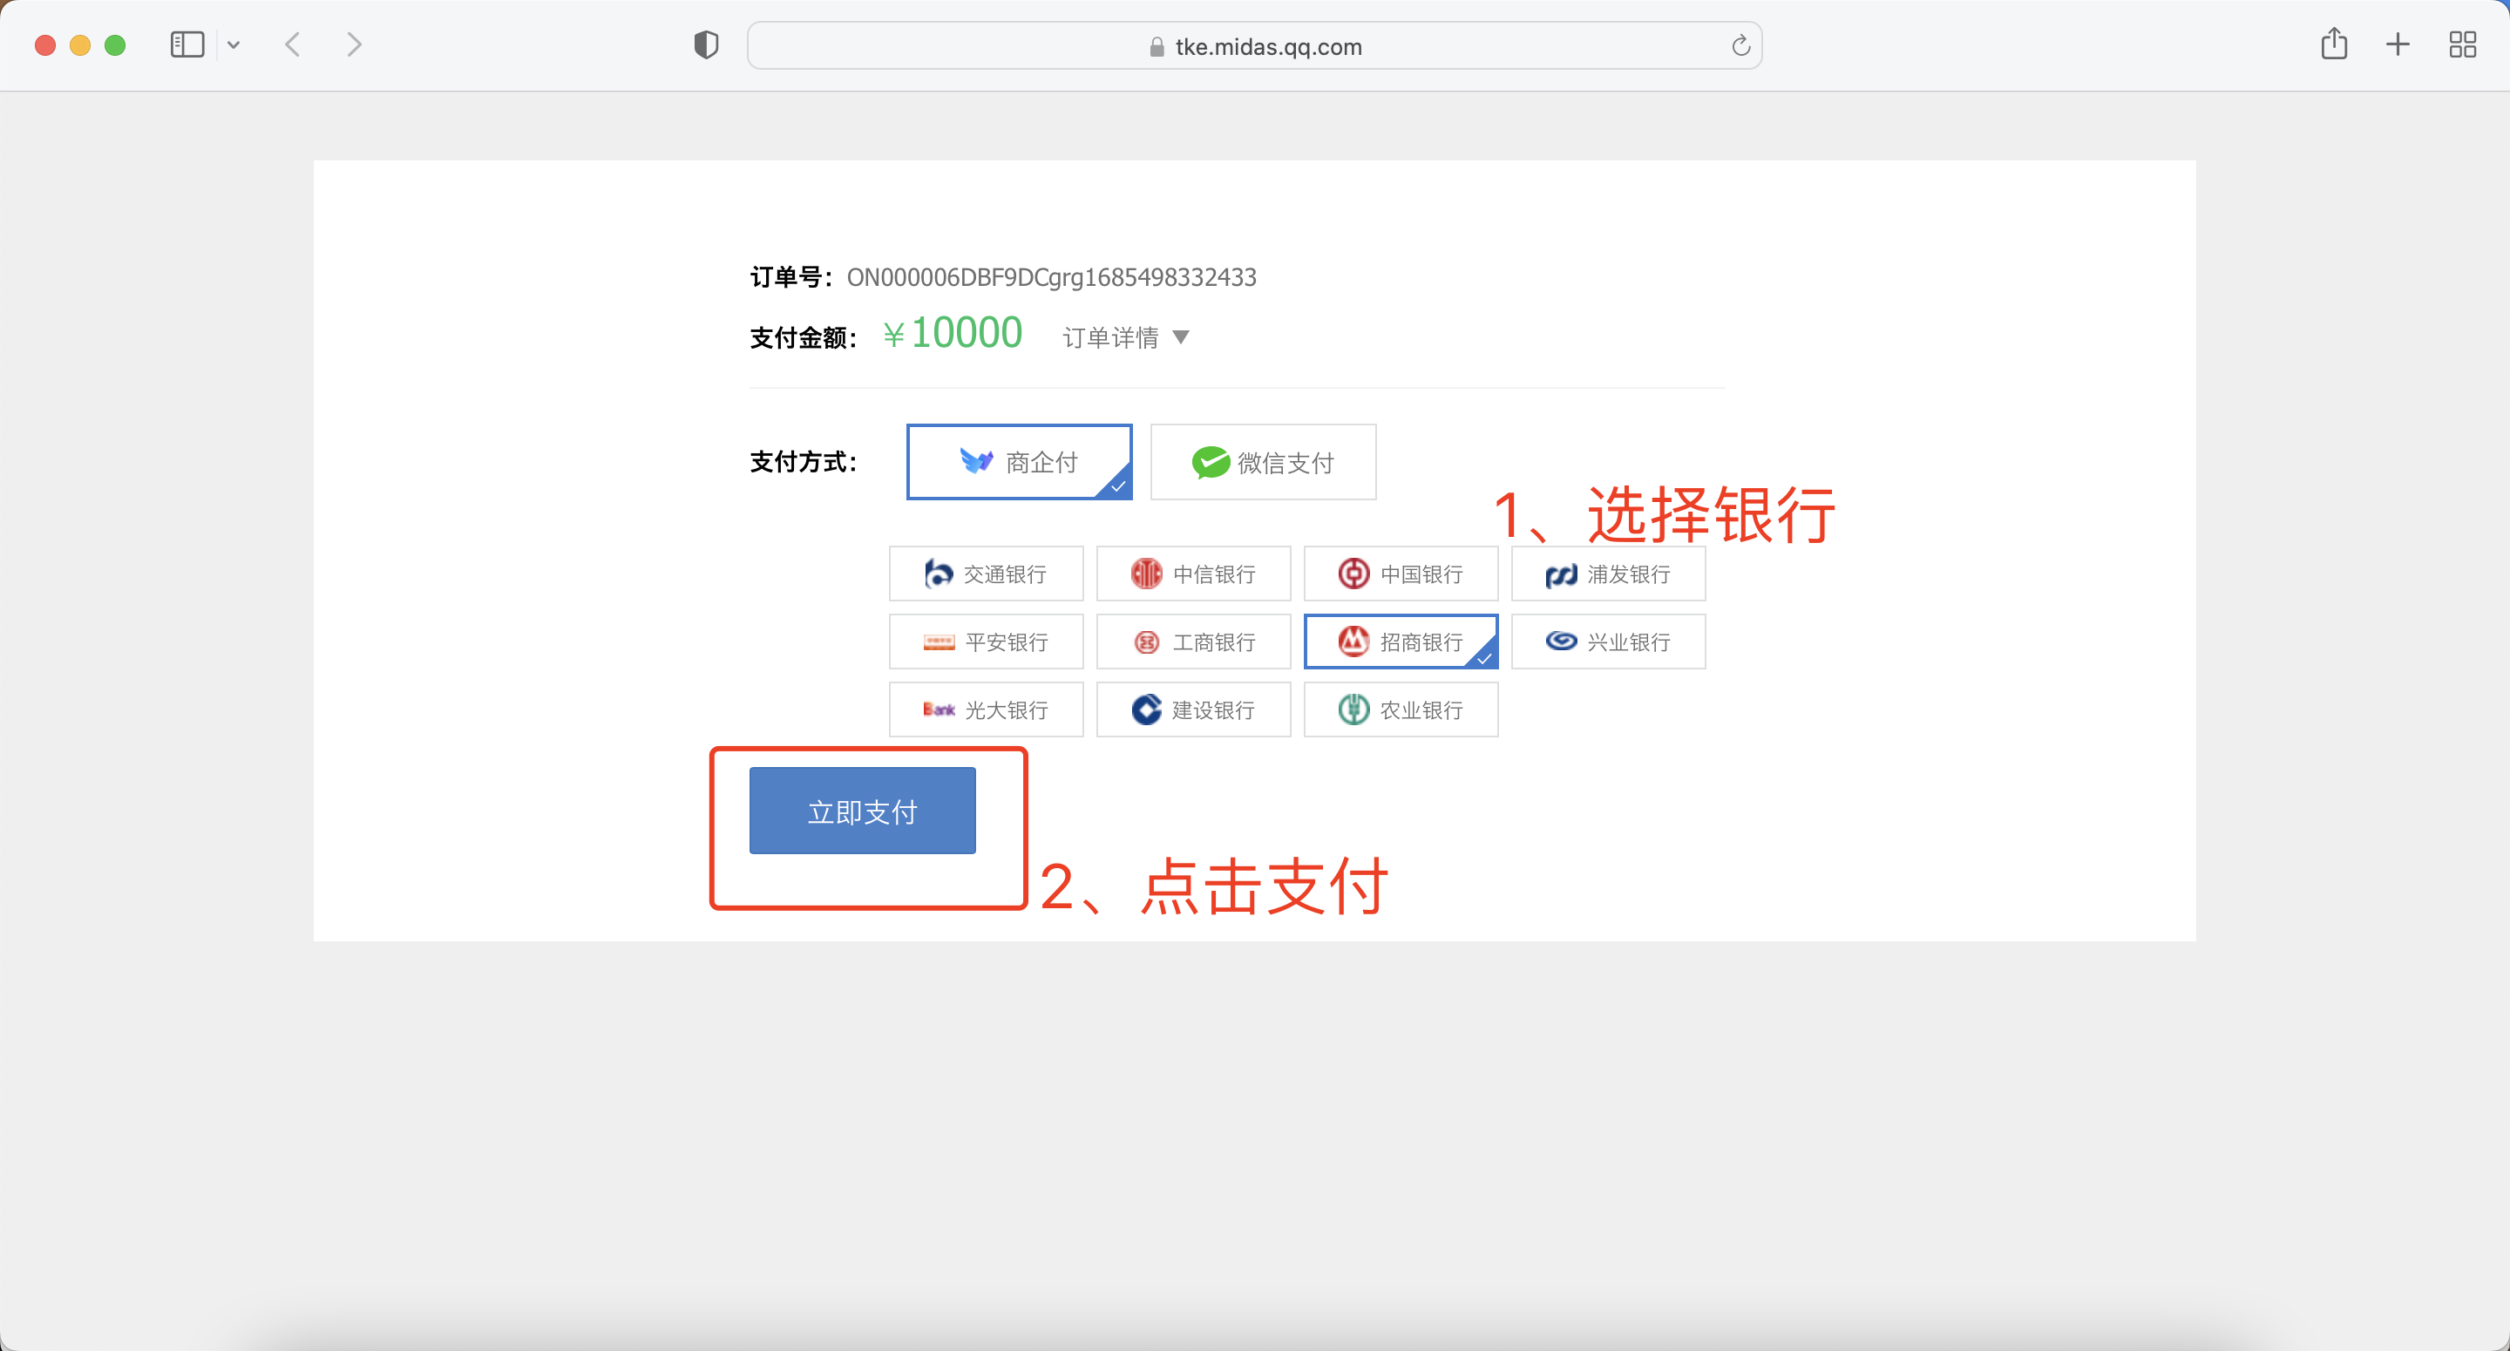Choose 浦发银行 bank option
This screenshot has width=2510, height=1351.
pos(1608,574)
